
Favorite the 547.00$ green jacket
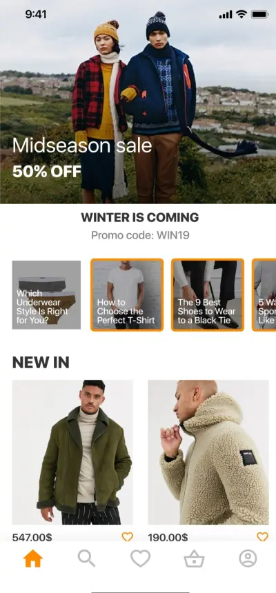[127, 536]
